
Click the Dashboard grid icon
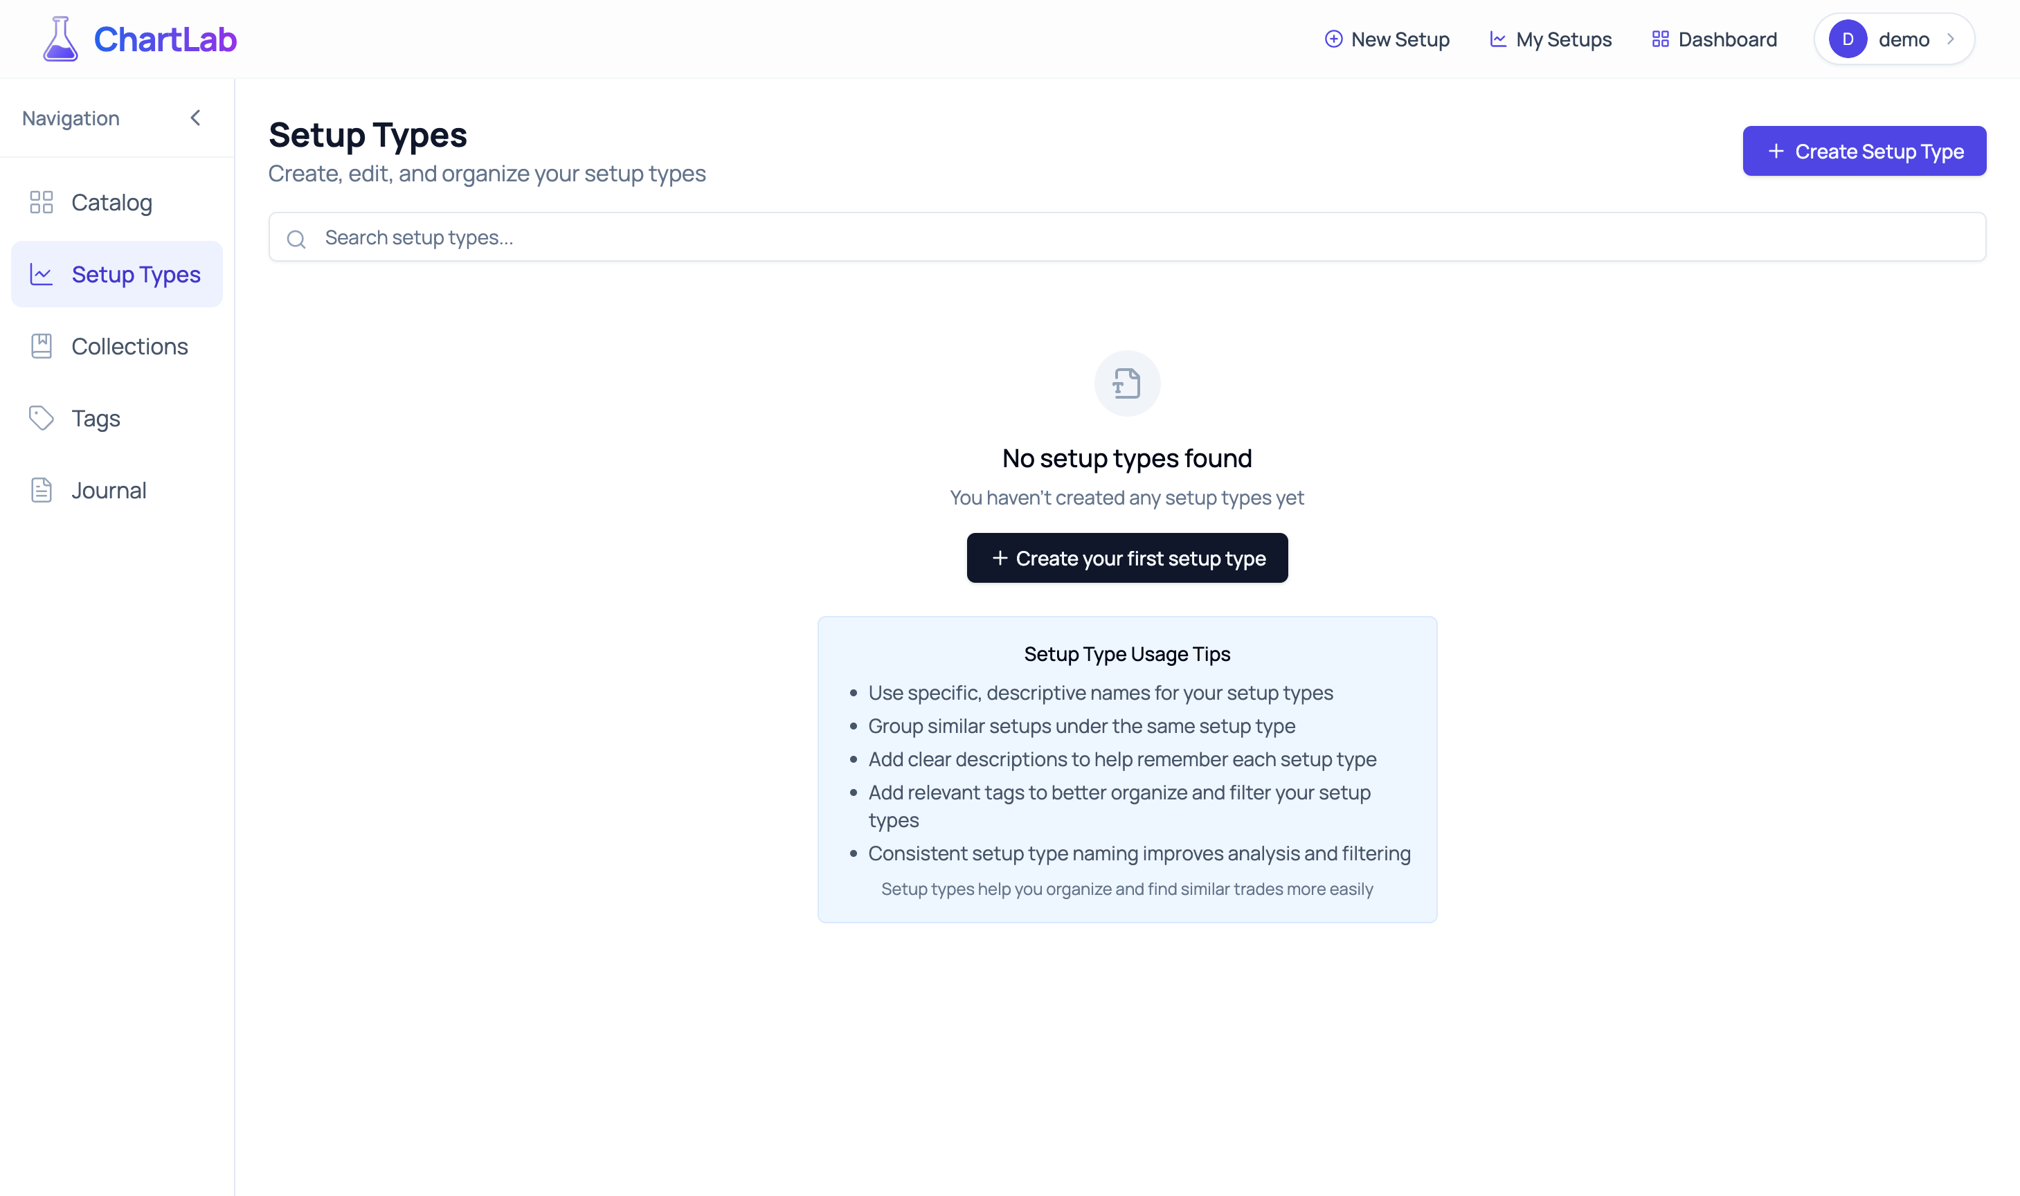(x=1660, y=39)
